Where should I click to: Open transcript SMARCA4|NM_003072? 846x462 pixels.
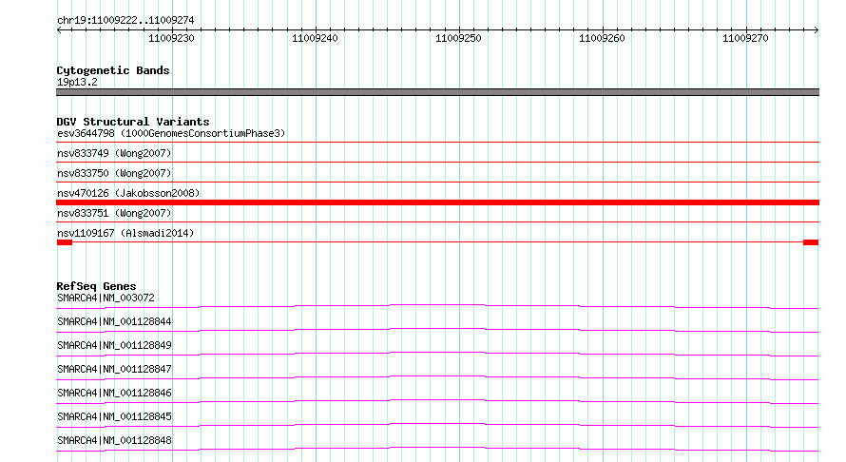click(x=106, y=298)
